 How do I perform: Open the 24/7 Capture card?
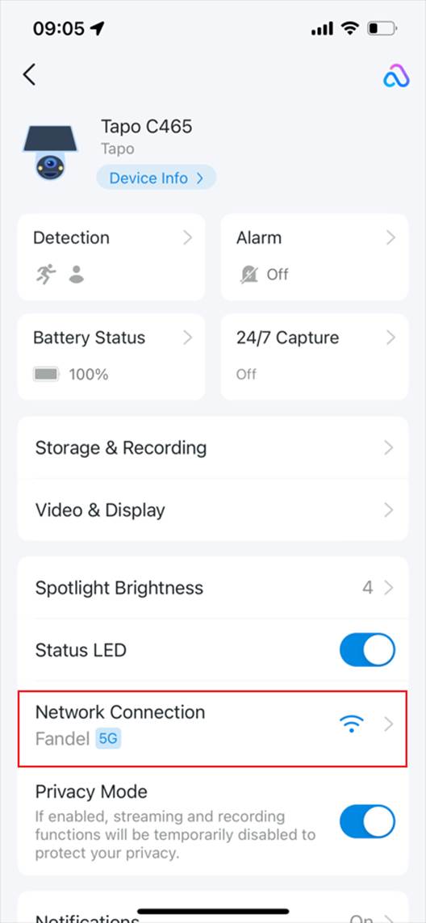tap(314, 357)
